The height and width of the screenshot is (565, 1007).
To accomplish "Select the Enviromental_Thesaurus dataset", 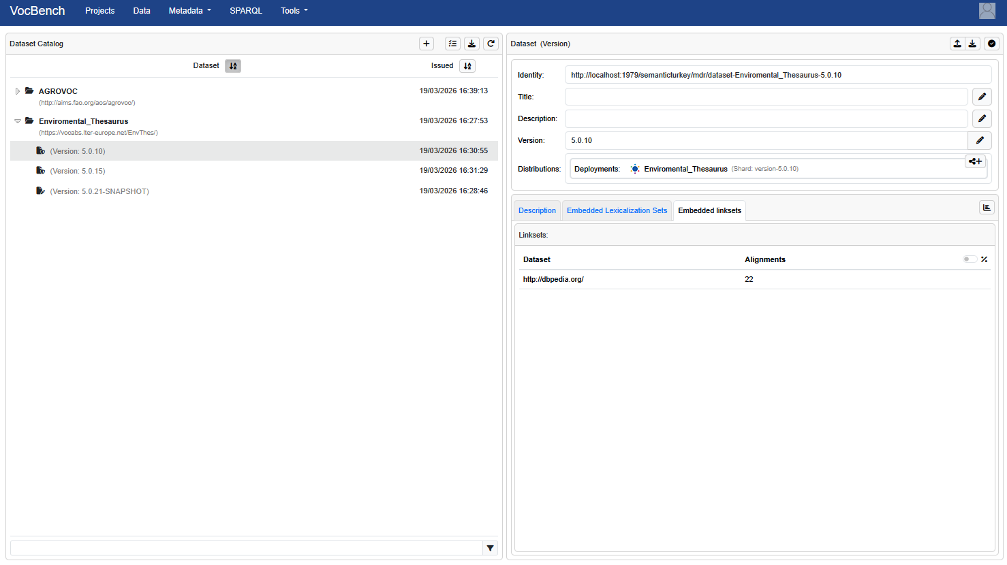I will pos(83,121).
